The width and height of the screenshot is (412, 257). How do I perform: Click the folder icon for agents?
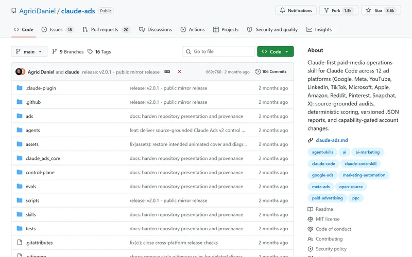tap(20, 130)
